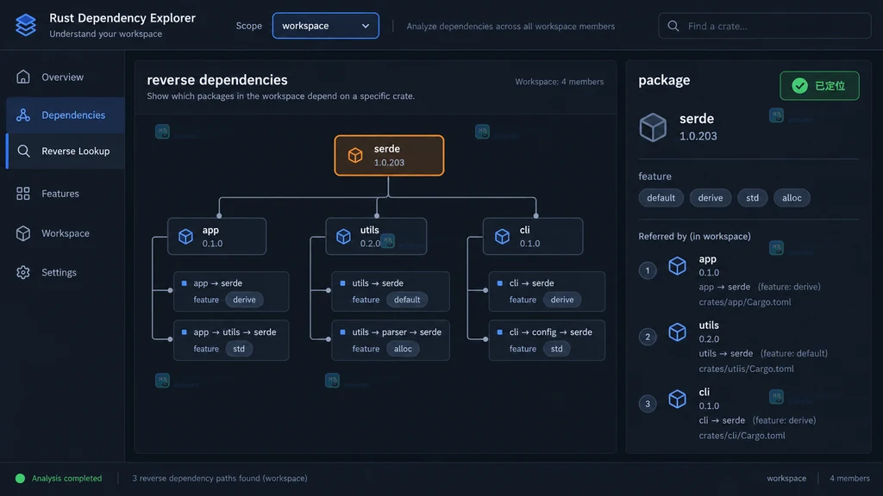This screenshot has width=883, height=496.
Task: Click the 'alloc' feature chip in package panel
Action: (792, 198)
